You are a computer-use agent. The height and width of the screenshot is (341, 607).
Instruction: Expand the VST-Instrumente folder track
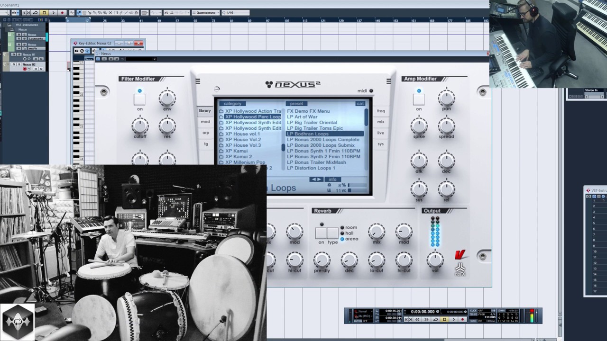9,25
